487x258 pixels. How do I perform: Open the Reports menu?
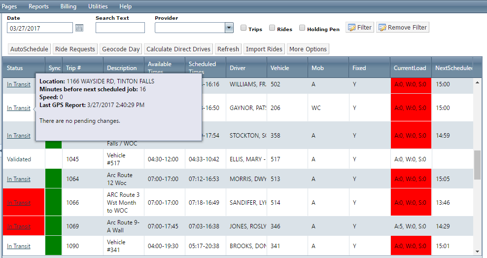point(38,6)
